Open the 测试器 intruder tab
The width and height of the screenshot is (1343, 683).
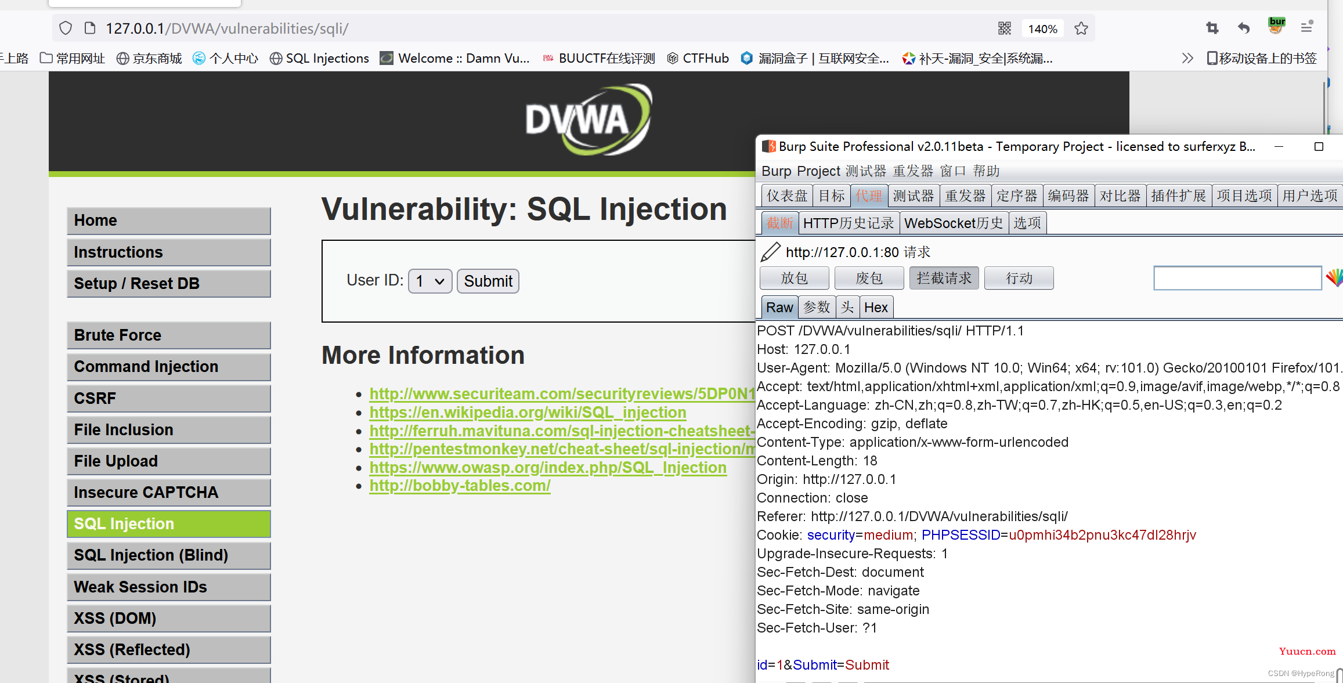point(914,196)
